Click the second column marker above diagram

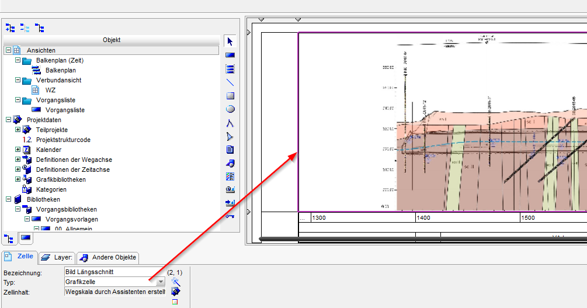pyautogui.click(x=298, y=19)
